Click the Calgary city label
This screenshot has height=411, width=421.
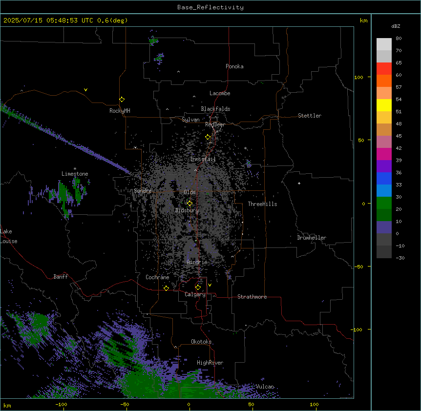coord(195,294)
